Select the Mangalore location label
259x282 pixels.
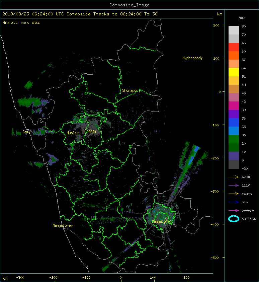(x=62, y=225)
